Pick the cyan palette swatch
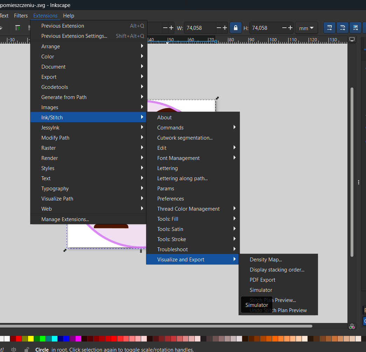The height and width of the screenshot is (352, 366). [55, 339]
